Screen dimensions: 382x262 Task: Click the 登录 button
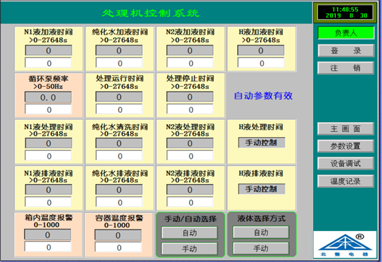click(x=345, y=50)
